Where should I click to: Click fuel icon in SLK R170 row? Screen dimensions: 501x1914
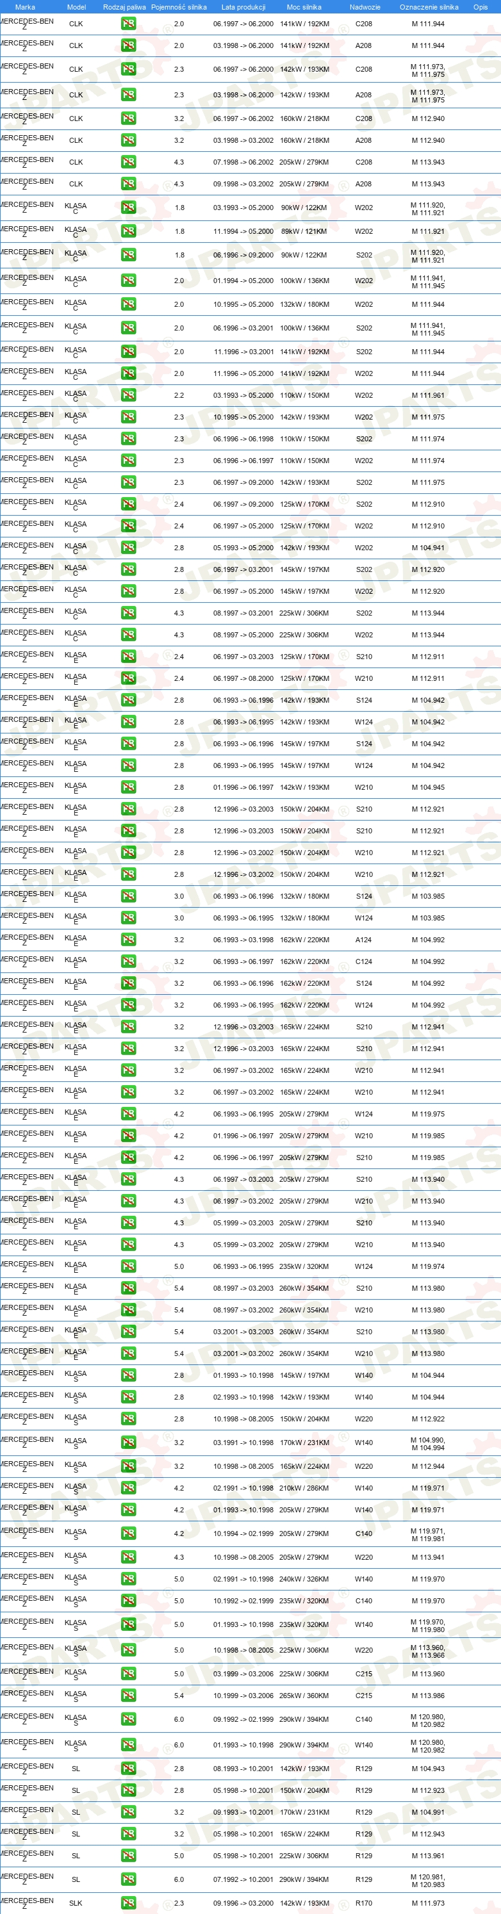(x=129, y=1903)
